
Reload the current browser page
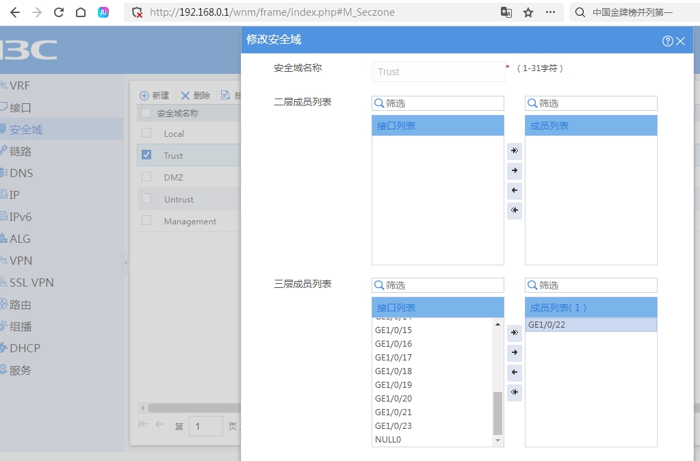coord(58,12)
